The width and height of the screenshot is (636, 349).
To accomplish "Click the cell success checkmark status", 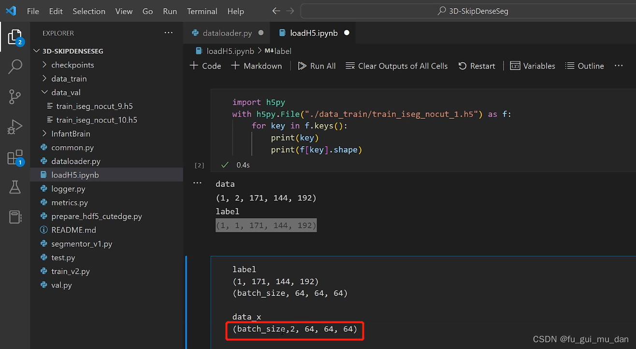I will click(224, 165).
